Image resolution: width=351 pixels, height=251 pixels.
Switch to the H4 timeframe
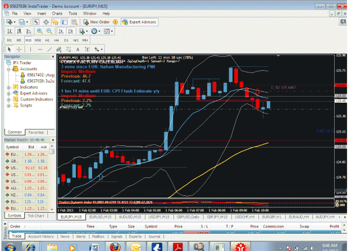(56, 40)
